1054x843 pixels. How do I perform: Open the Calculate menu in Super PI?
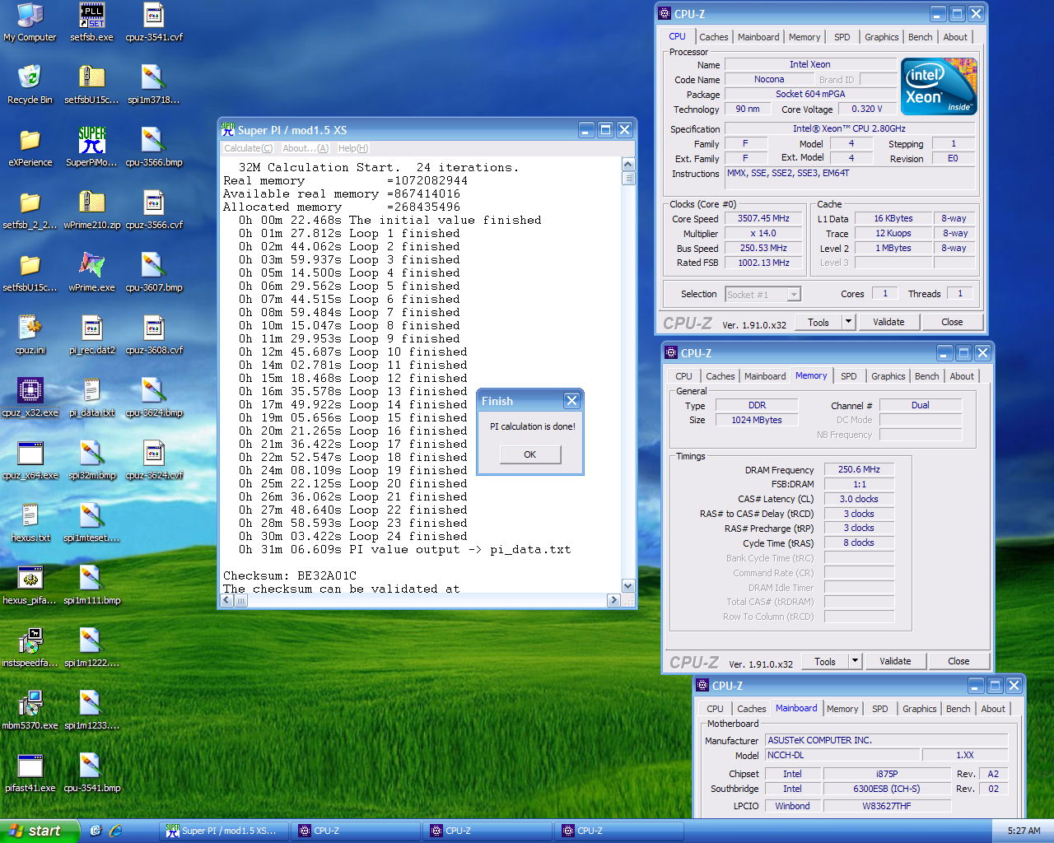(248, 148)
